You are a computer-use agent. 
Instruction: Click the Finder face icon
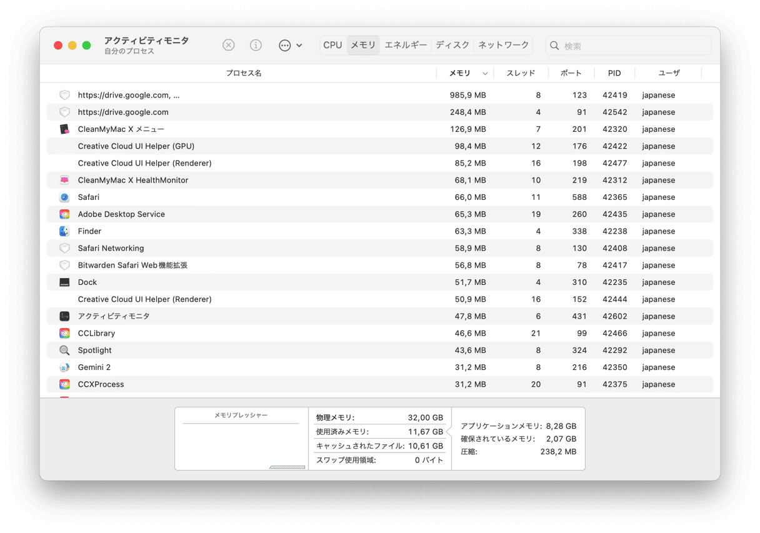click(x=64, y=231)
